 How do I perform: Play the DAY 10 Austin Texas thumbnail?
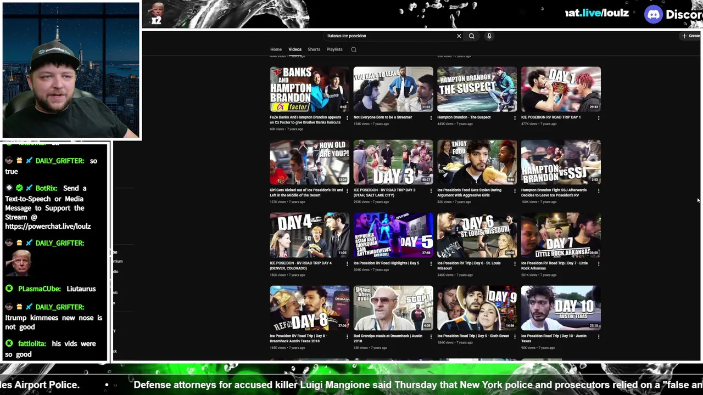[561, 308]
